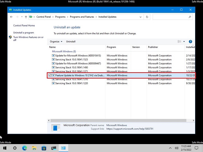This screenshot has height=152, width=203.
Task: Select Servicing Stack 10.0.19041.1490 row
Action: coord(71,67)
